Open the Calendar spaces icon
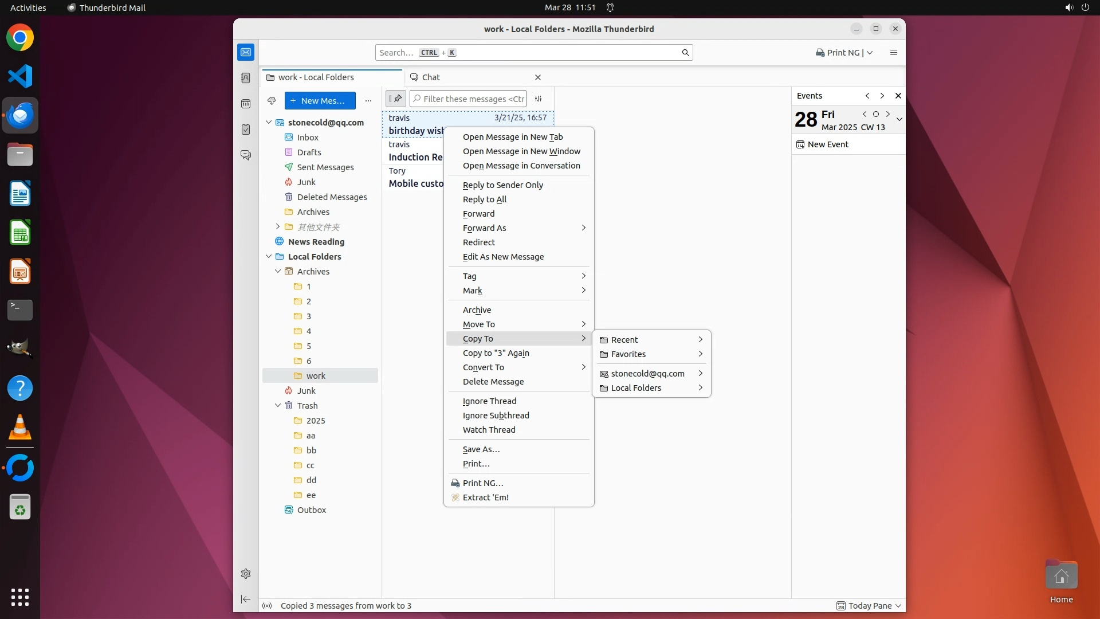Viewport: 1100px width, 619px height. click(246, 104)
